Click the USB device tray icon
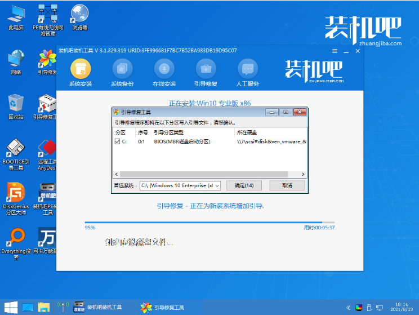The width and height of the screenshot is (419, 315). [369, 308]
